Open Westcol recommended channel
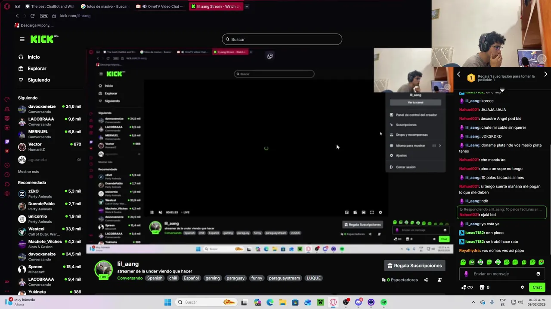The width and height of the screenshot is (551, 309). click(x=50, y=231)
